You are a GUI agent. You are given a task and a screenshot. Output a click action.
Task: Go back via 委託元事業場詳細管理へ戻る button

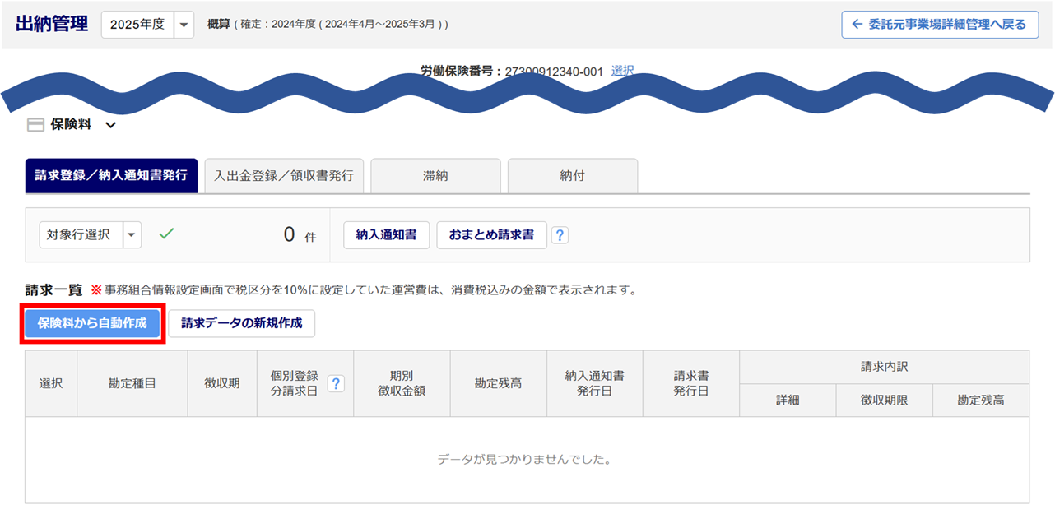939,25
